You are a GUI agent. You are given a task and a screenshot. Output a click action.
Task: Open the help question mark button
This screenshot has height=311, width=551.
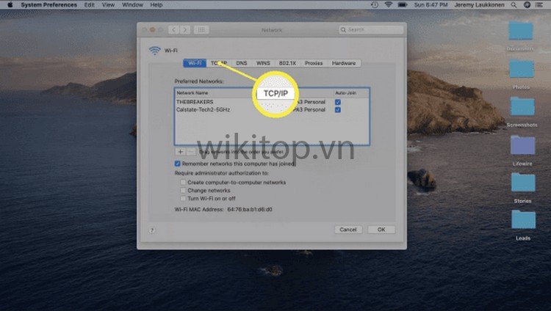[x=152, y=230]
